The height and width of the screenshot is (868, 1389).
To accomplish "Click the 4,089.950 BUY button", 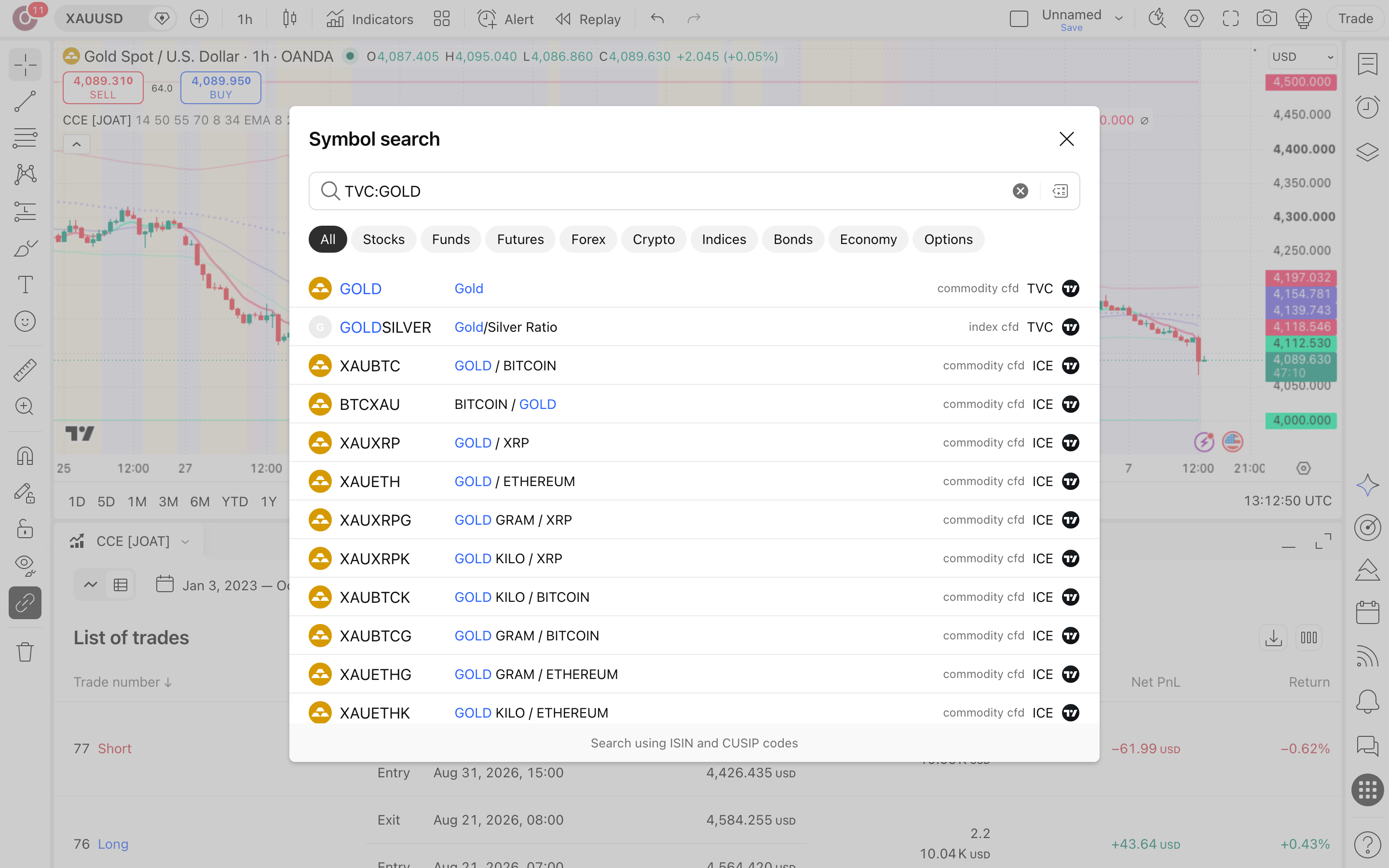I will click(x=221, y=87).
